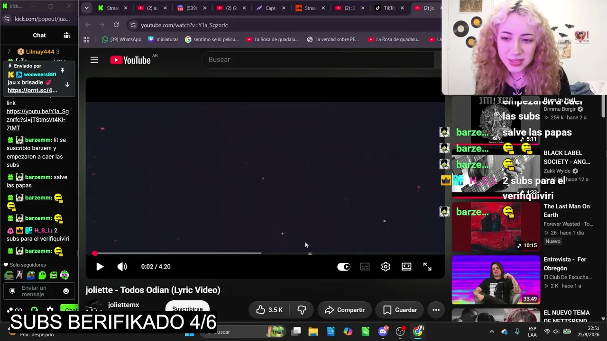Close the (539) browser tab
Image resolution: width=607 pixels, height=341 pixels.
[204, 8]
